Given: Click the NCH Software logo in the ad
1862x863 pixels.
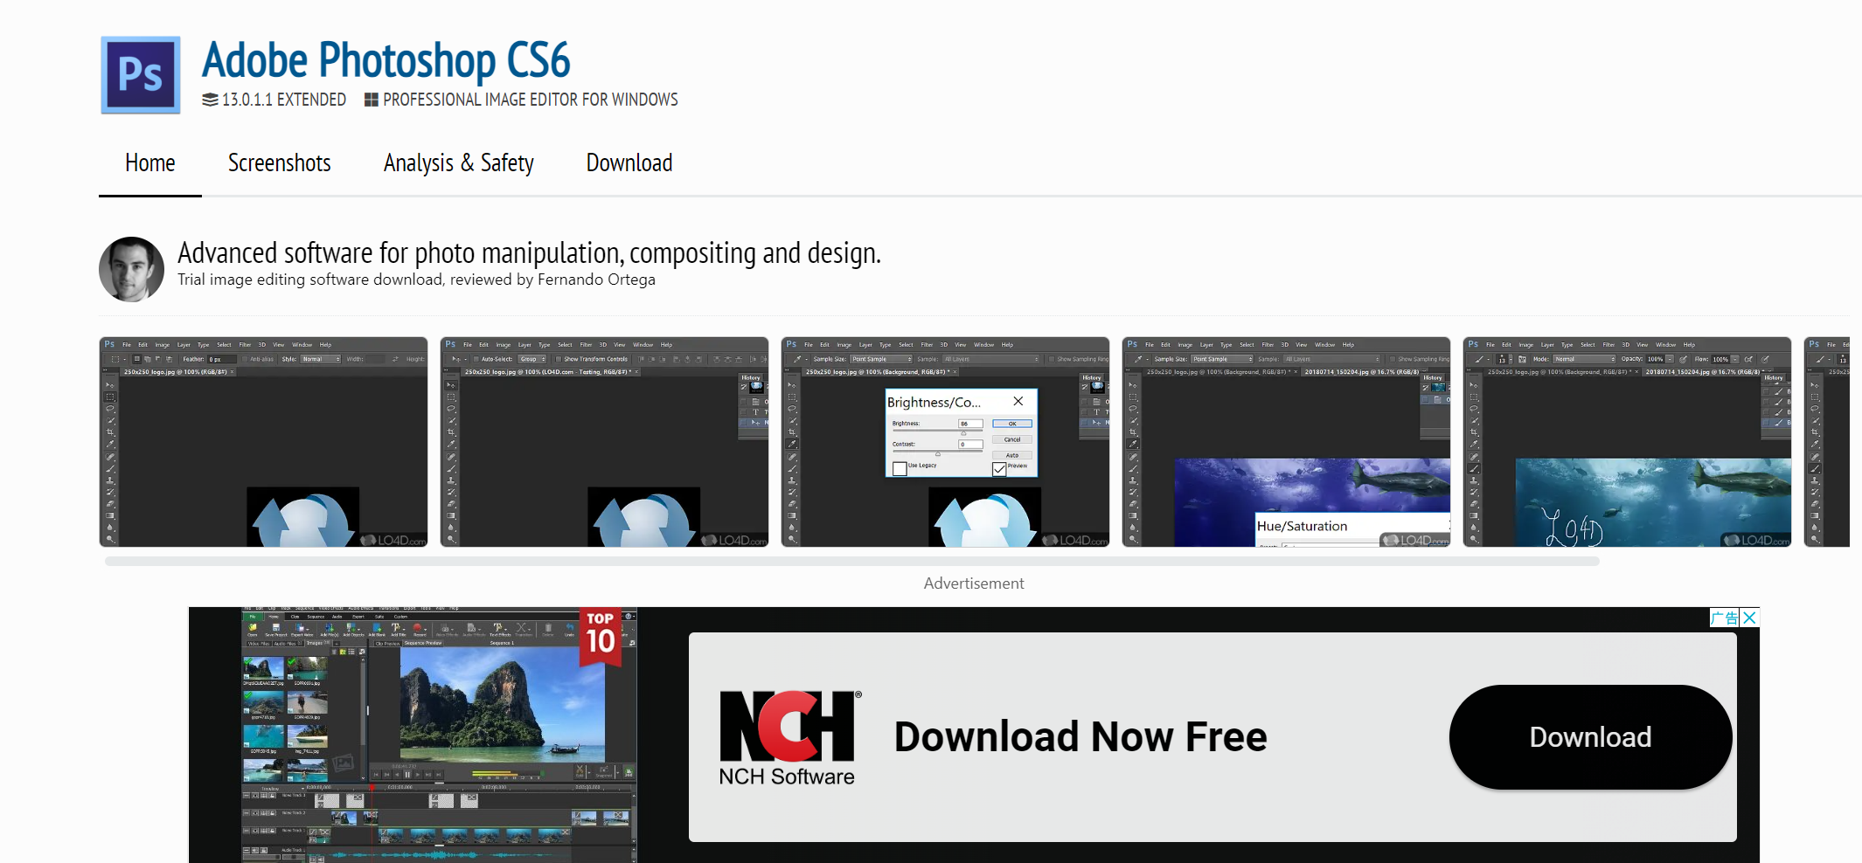Looking at the screenshot, I should 789,738.
